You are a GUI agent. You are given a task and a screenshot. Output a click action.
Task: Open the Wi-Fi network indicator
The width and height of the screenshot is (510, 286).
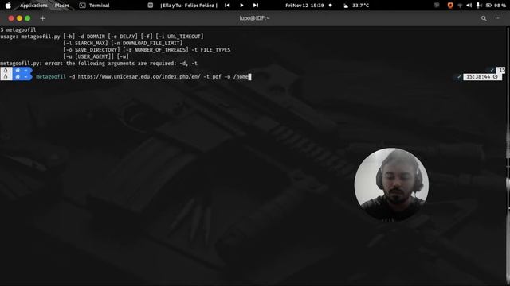point(460,6)
